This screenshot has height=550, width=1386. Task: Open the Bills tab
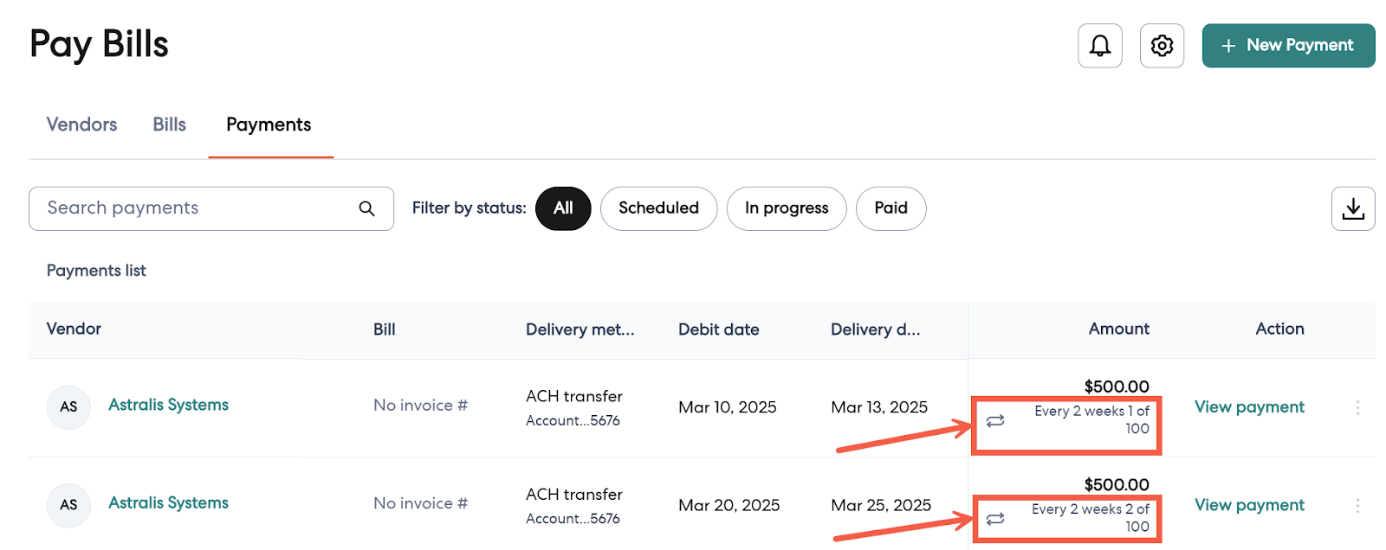tap(169, 125)
